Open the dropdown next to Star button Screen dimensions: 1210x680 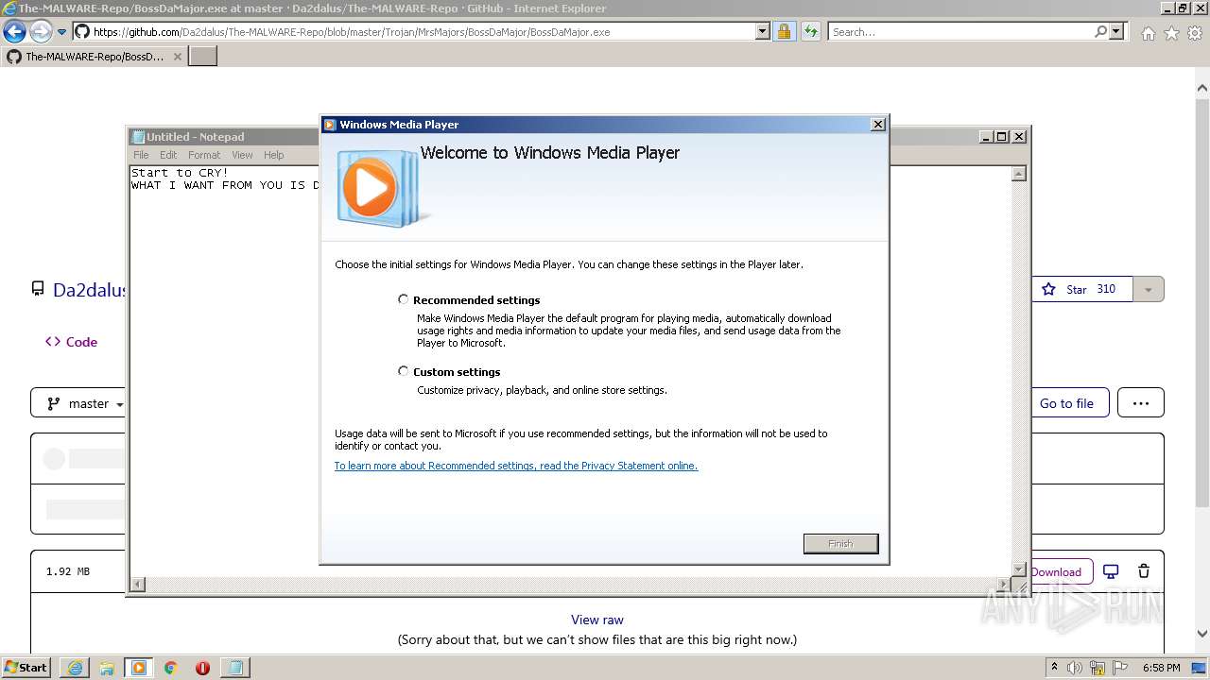(x=1149, y=289)
